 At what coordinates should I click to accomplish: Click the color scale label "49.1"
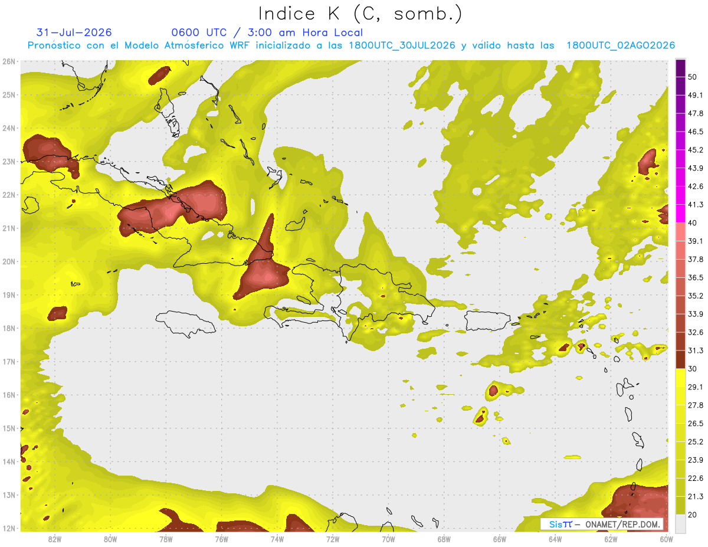[695, 95]
